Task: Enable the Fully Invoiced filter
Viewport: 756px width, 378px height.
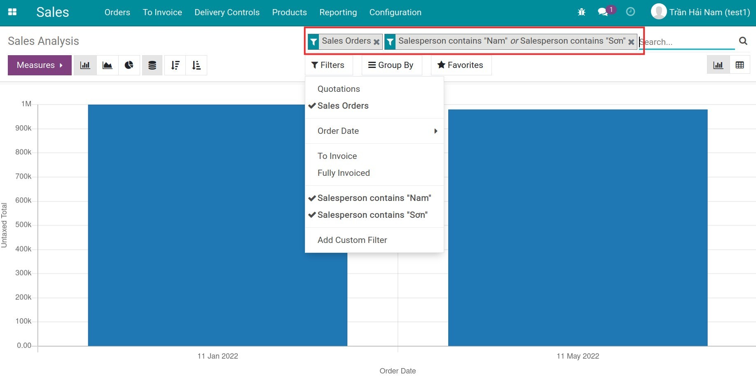Action: pos(374,173)
